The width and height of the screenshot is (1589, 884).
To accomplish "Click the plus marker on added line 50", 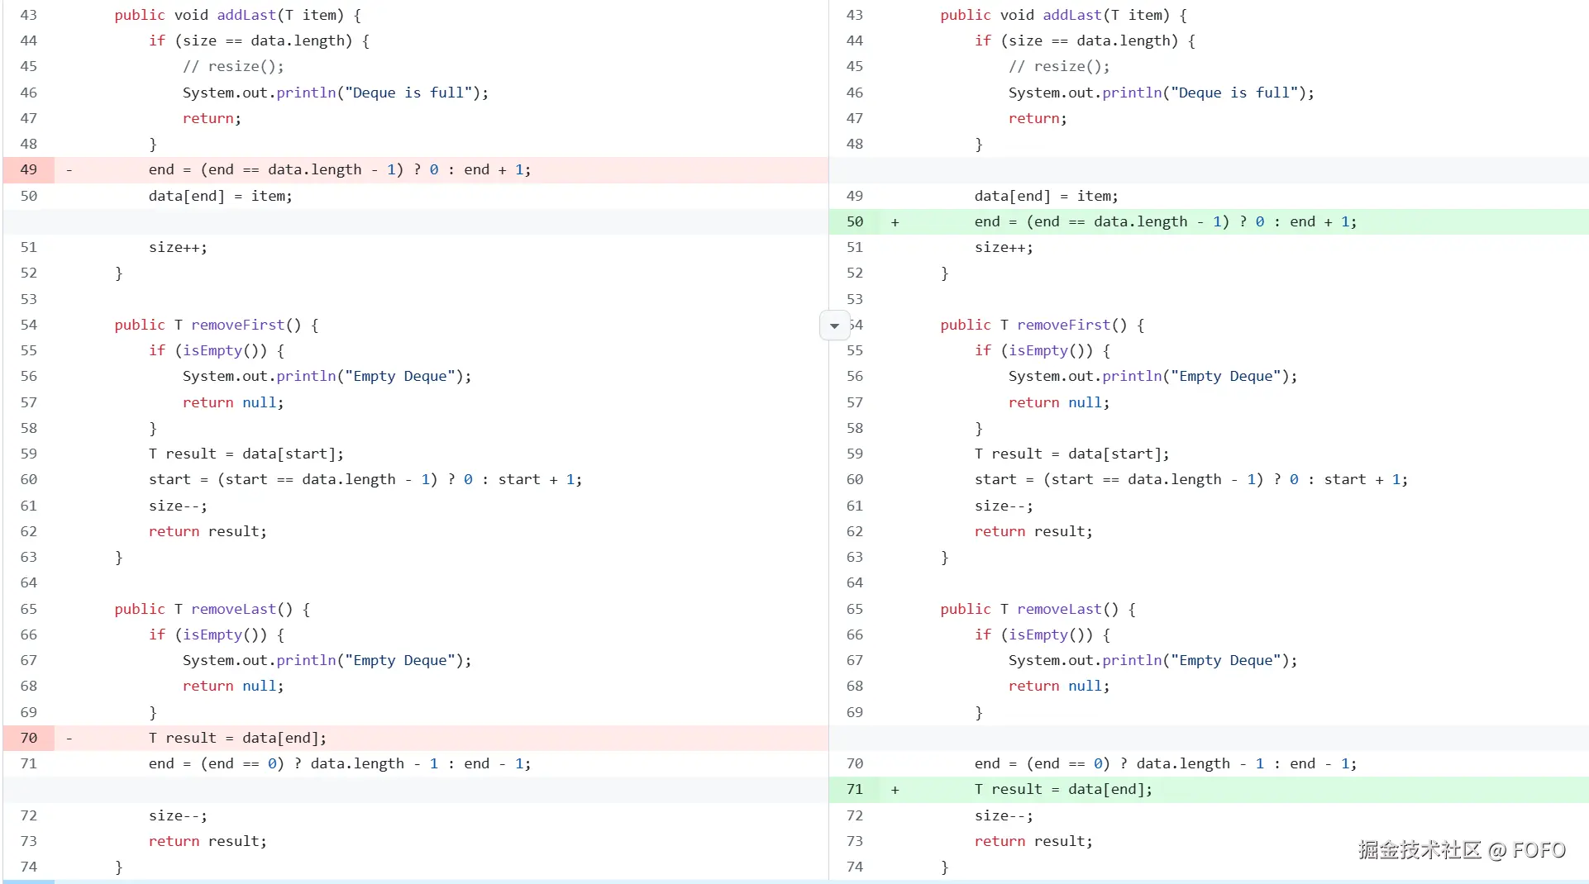I will [895, 222].
